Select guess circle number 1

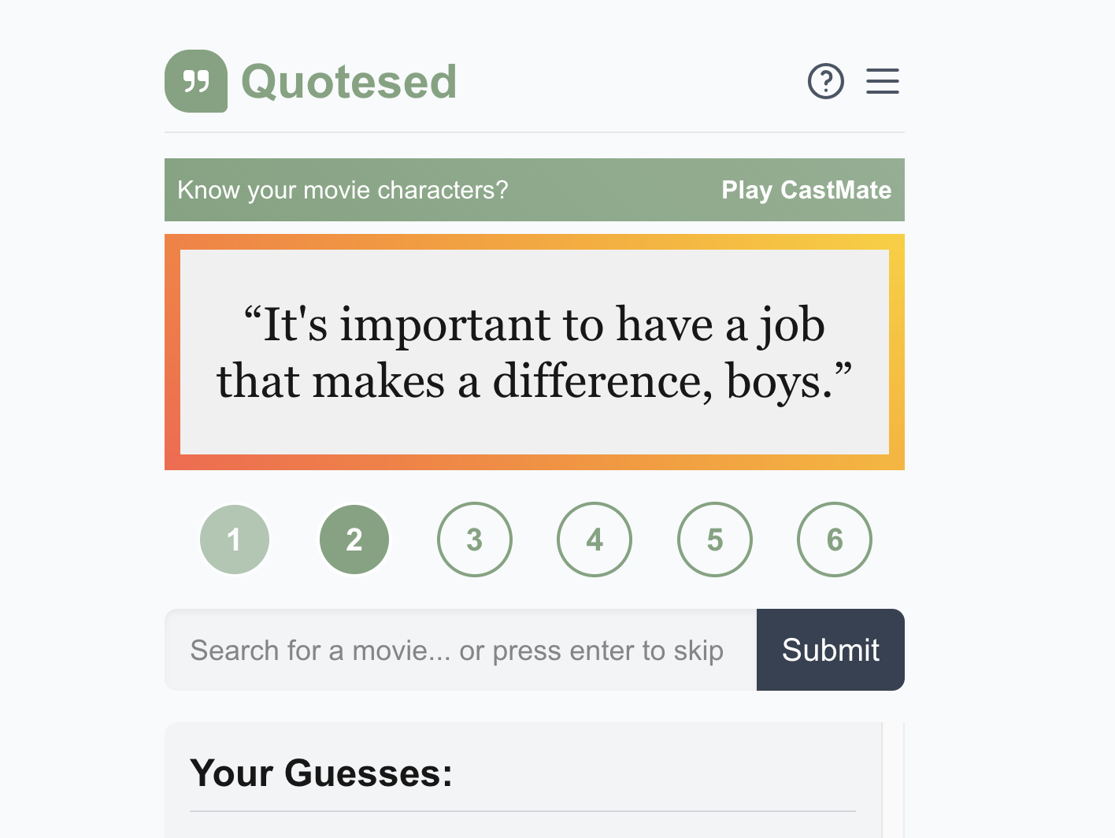(x=234, y=540)
